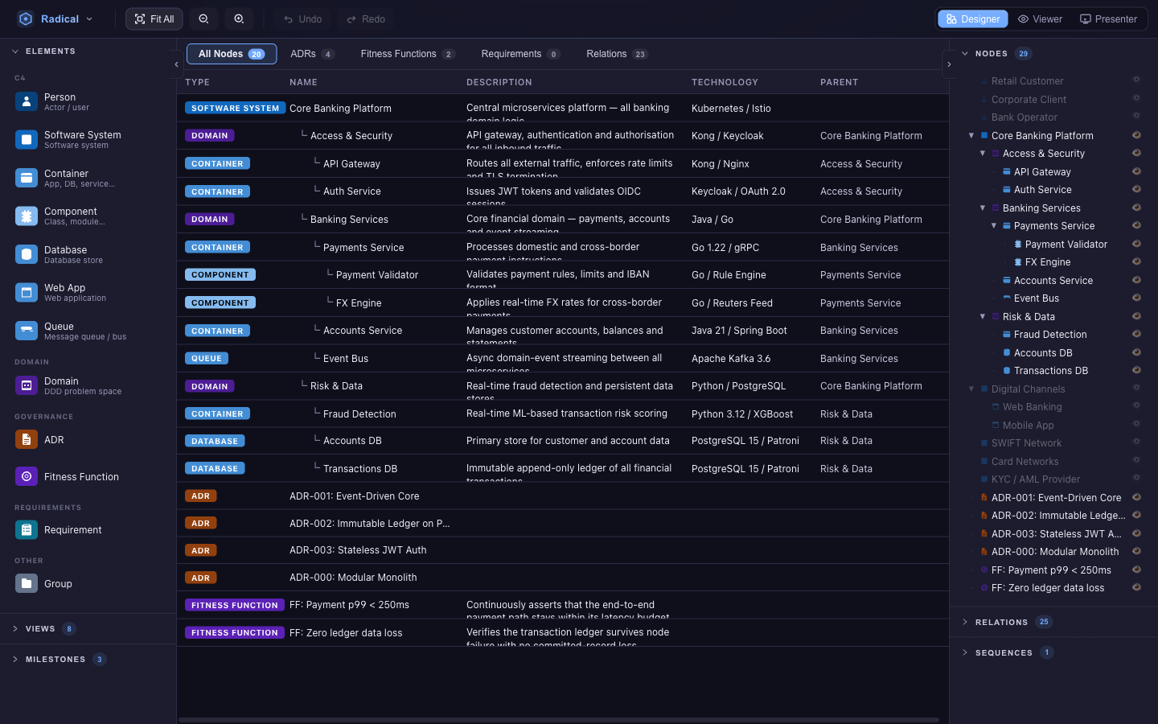1158x724 pixels.
Task: Expand the Views section
Action: 15,629
